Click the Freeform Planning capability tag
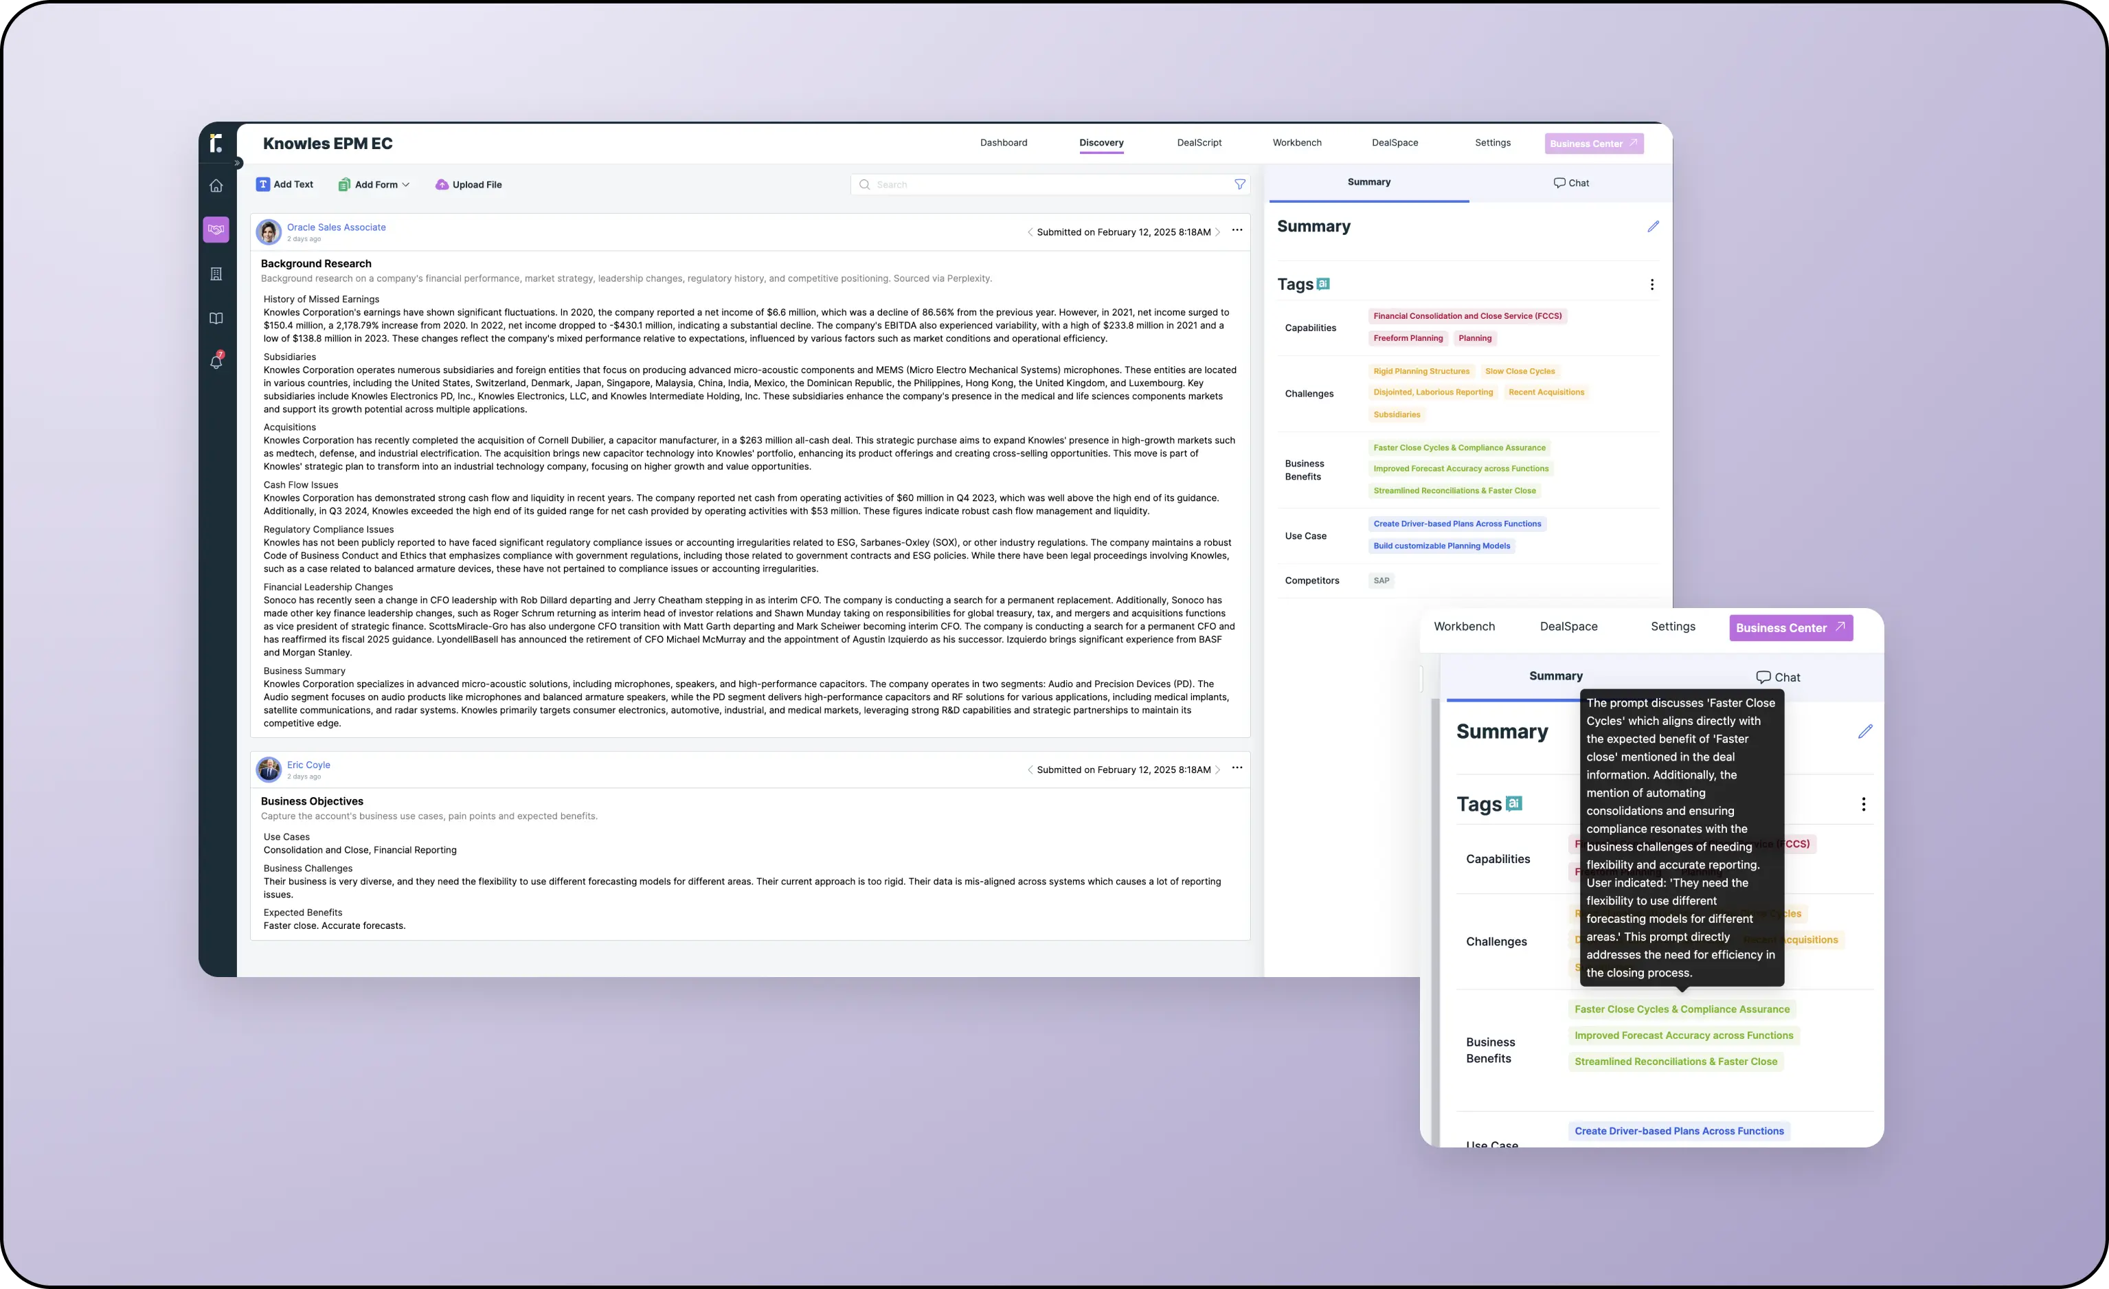This screenshot has width=2109, height=1289. 1408,338
